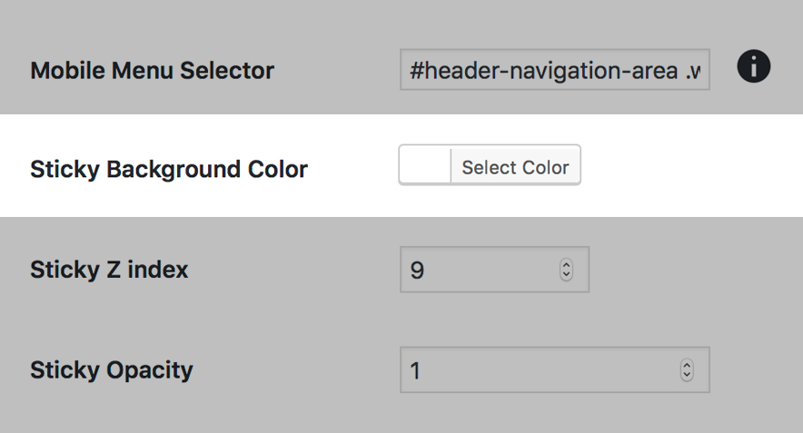Focus the Mobile Menu Selector text field

(554, 70)
